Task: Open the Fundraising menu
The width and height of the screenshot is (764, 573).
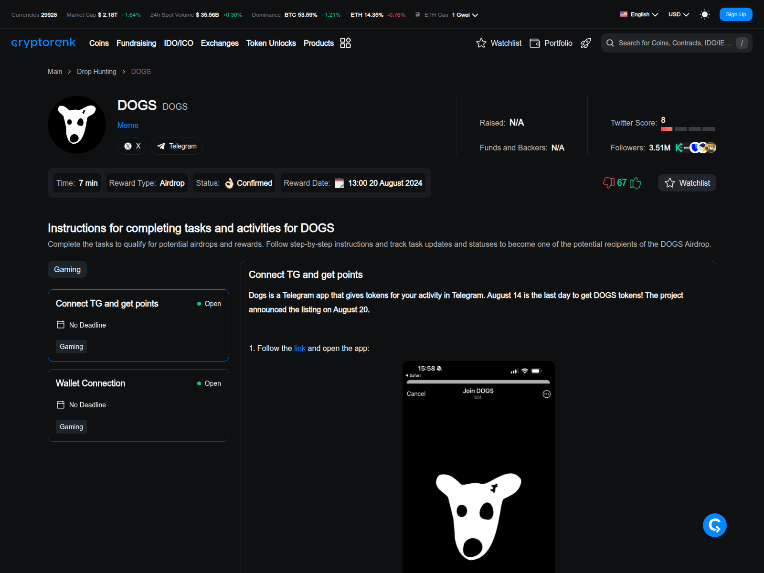Action: coord(136,43)
